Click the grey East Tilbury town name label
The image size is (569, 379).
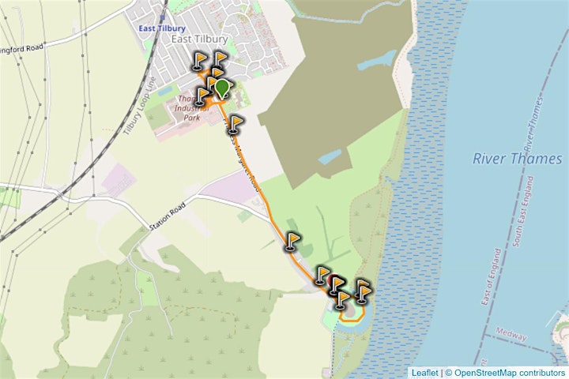click(x=200, y=39)
